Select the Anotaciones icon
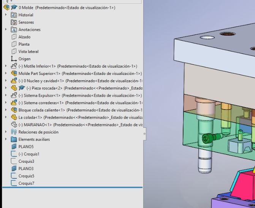Screen dimensions: 255x208 tap(14, 30)
